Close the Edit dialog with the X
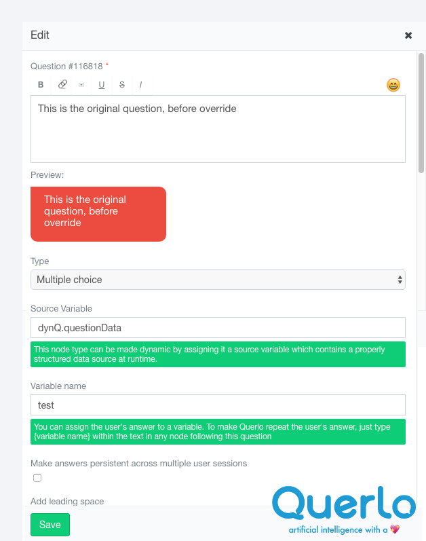This screenshot has height=541, width=426. [408, 35]
